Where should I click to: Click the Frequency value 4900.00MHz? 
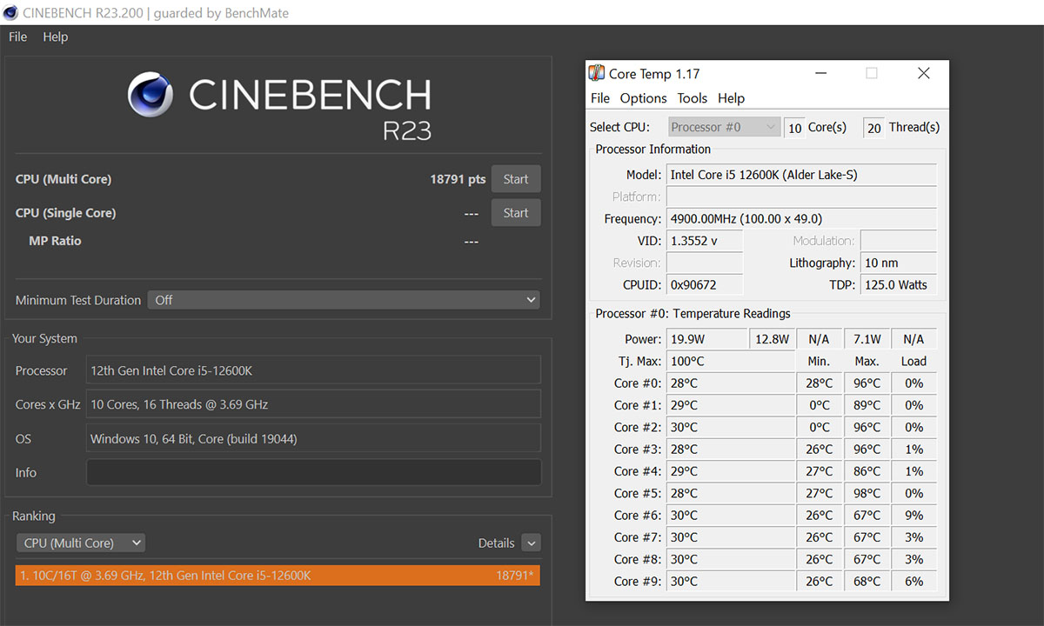coord(801,218)
